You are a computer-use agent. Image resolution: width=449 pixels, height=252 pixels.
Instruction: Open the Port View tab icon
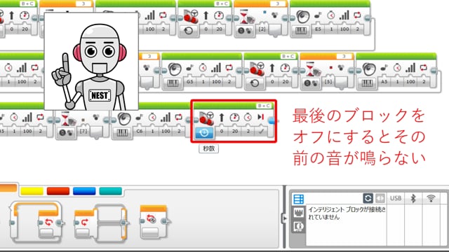(298, 213)
